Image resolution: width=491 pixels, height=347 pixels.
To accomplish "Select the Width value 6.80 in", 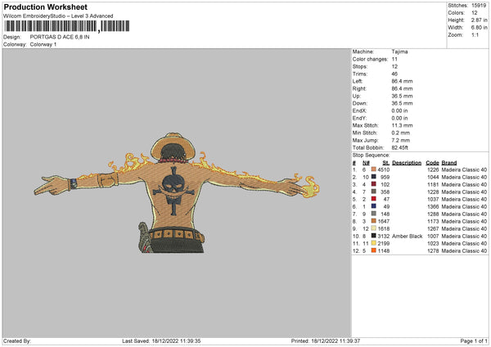I will 479,28.
